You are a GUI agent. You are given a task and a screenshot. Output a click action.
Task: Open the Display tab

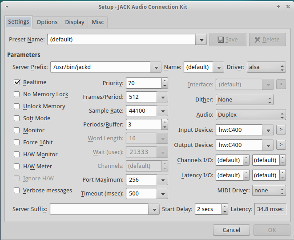click(74, 22)
